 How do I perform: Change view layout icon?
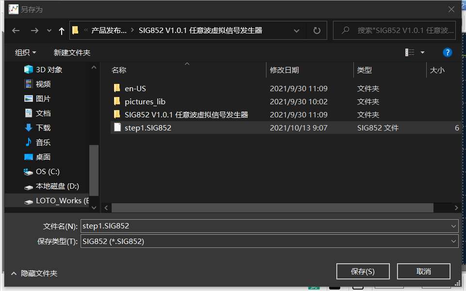coord(410,52)
